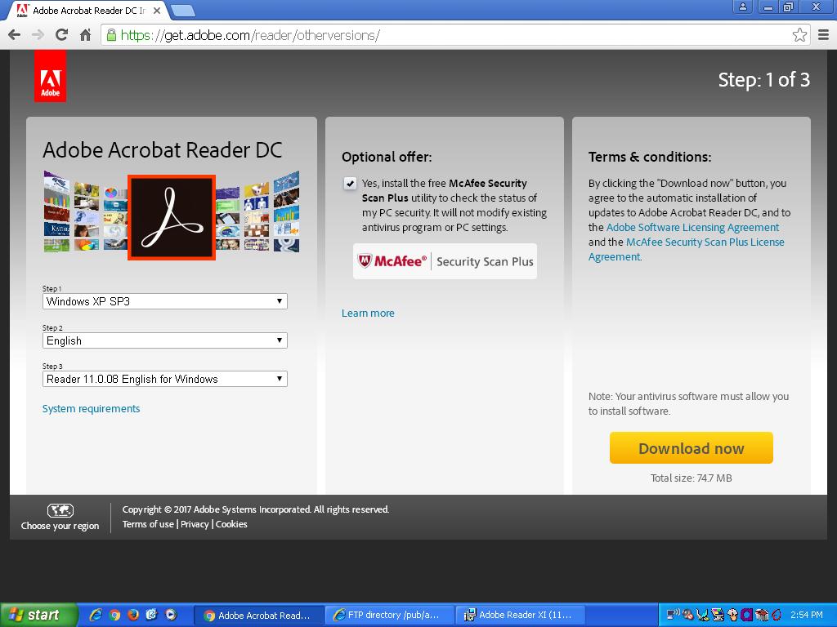Launch Windows Media Player from quick launch
837x627 pixels.
coord(171,615)
